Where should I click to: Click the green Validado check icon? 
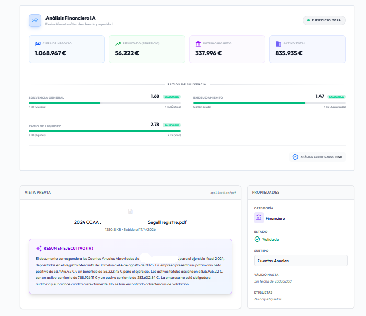257,239
